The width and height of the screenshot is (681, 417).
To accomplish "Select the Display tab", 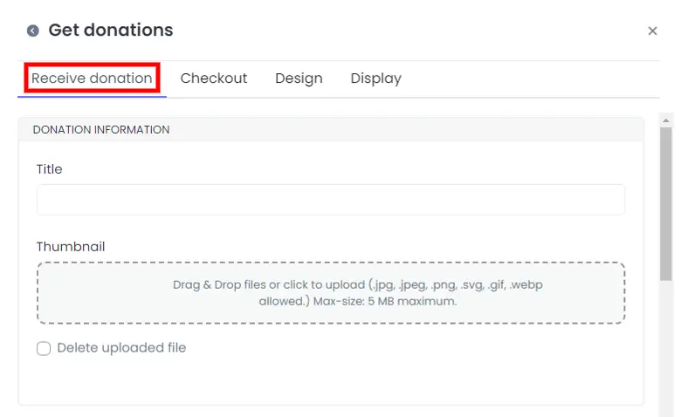I will coord(376,79).
